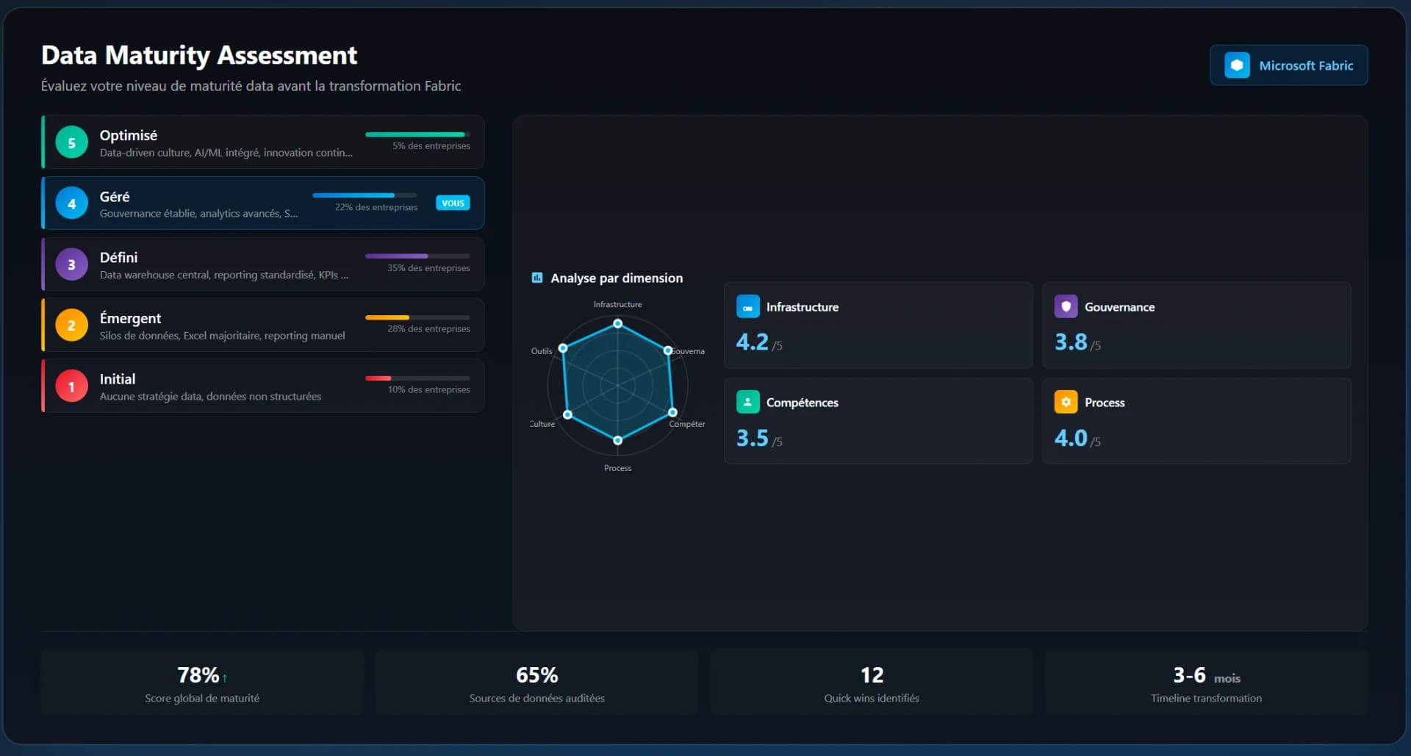The image size is (1411, 756).
Task: Pick the Émergent maturity level
Action: [263, 325]
